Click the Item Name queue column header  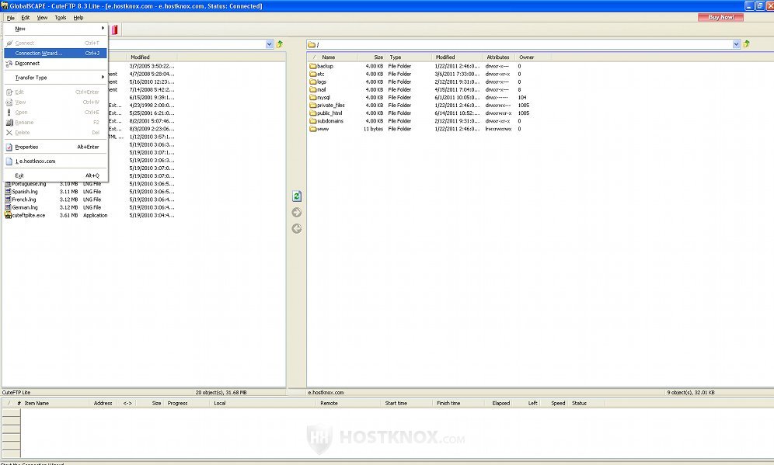(56, 404)
